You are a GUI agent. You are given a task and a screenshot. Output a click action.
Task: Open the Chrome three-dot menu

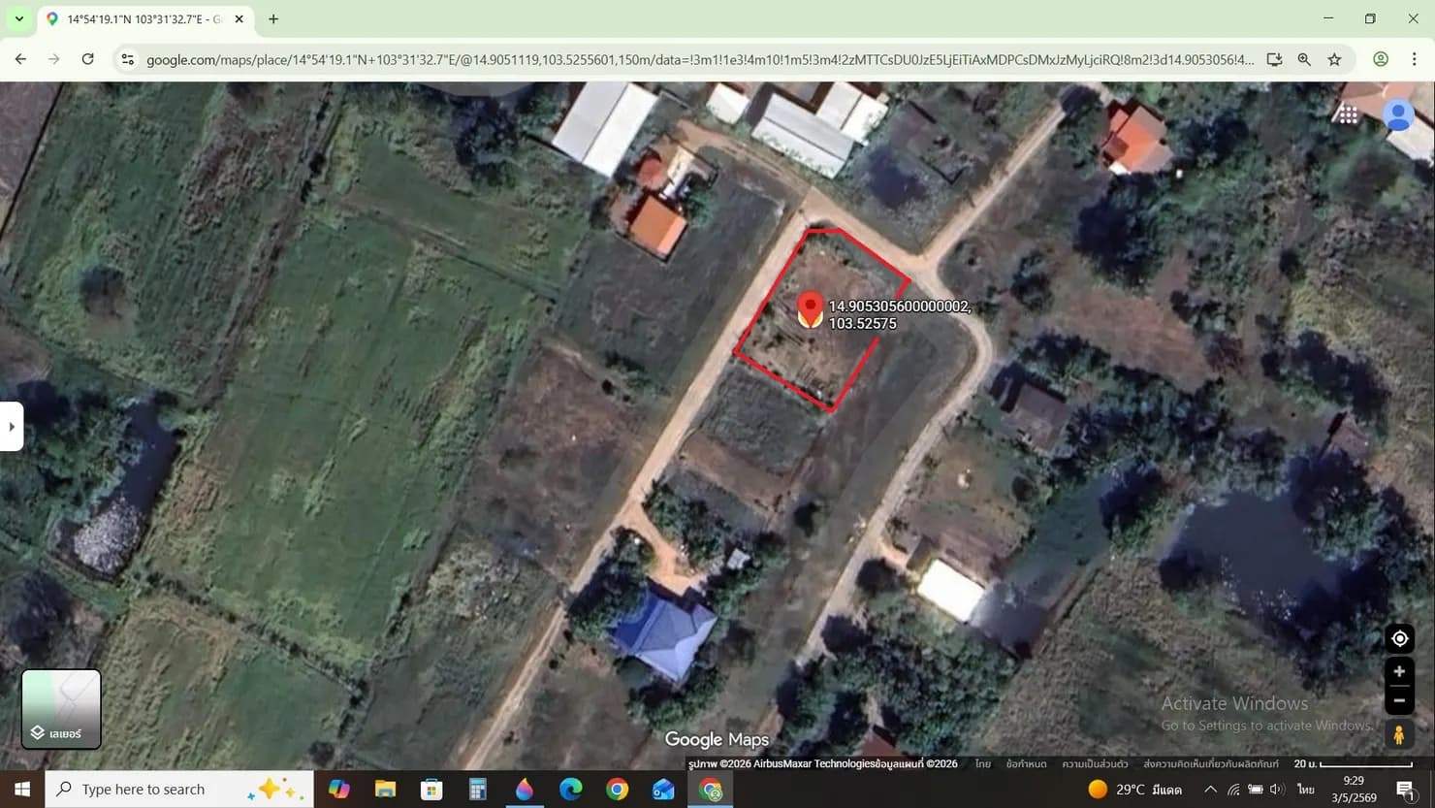click(x=1414, y=59)
